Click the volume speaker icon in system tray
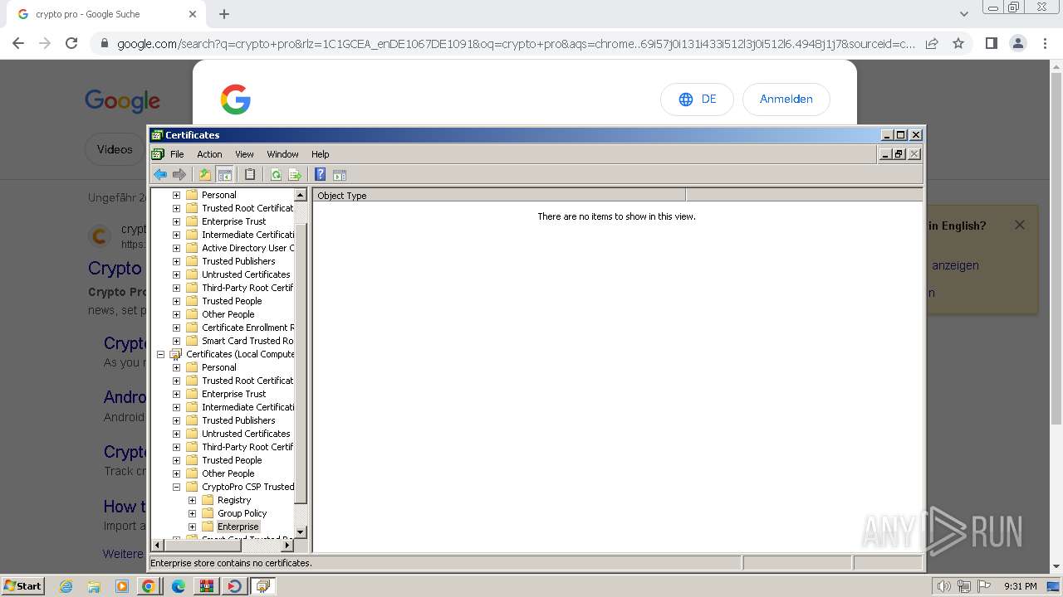 click(943, 586)
